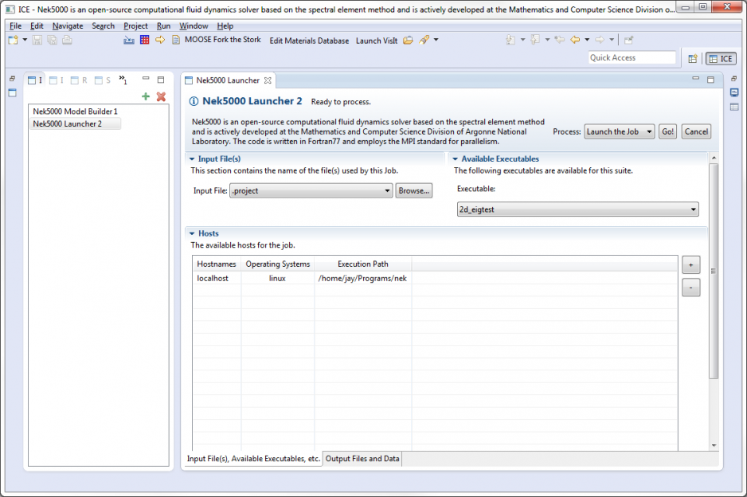Switch to Output Files and Data tab

pyautogui.click(x=362, y=459)
